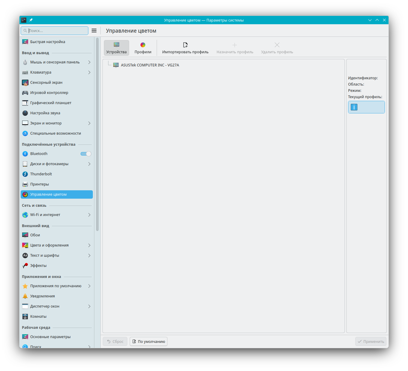Click the Bluetooth icon in sidebar
This screenshot has width=408, height=371.
(25, 154)
